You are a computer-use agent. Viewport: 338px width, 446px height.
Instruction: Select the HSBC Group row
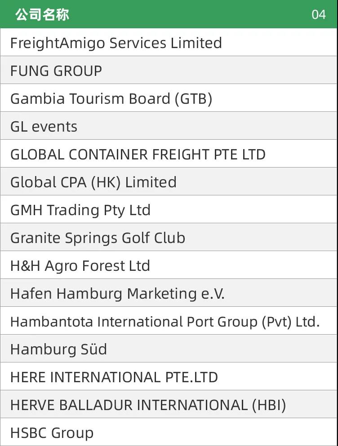pos(169,433)
